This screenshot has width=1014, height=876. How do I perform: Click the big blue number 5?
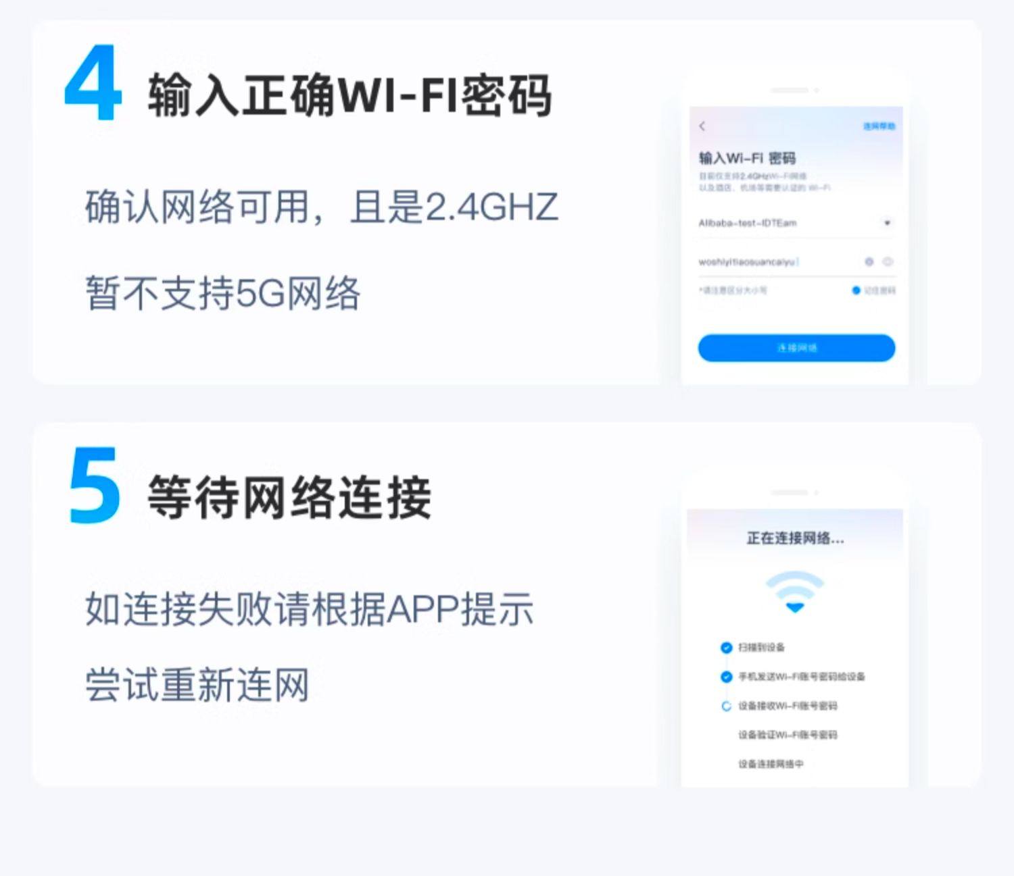(95, 486)
